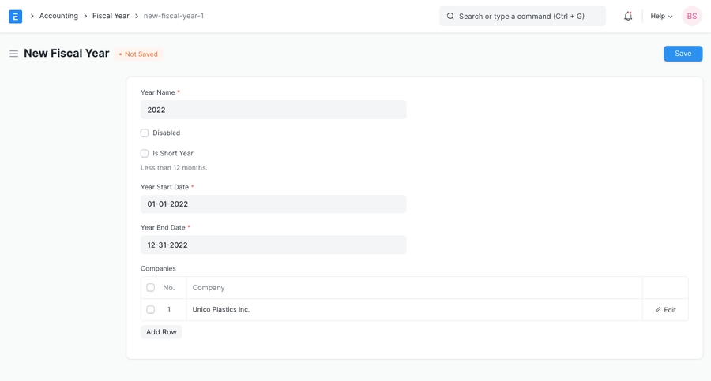The width and height of the screenshot is (711, 381).
Task: Click the Year Name input field
Action: coord(273,110)
